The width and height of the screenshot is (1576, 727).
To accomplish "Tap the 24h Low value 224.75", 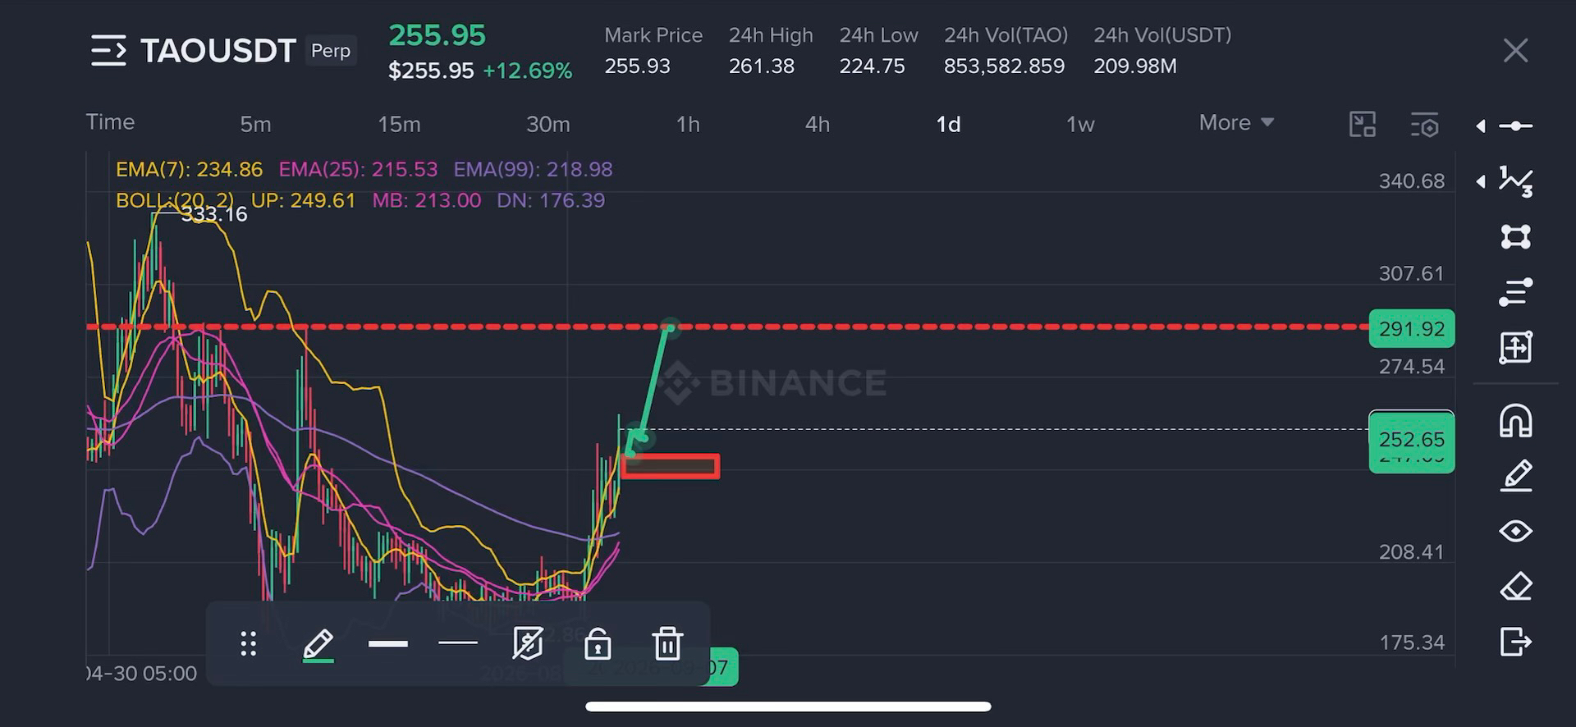I will pyautogui.click(x=872, y=66).
